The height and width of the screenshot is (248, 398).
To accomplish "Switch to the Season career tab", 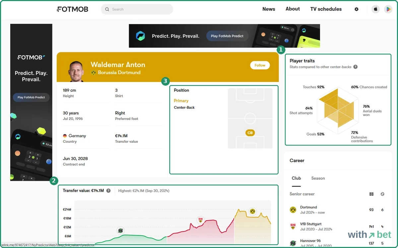I will [x=318, y=178].
